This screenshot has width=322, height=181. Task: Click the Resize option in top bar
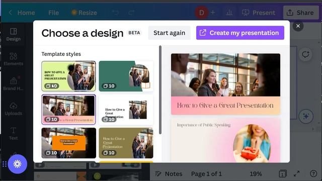tap(84, 13)
